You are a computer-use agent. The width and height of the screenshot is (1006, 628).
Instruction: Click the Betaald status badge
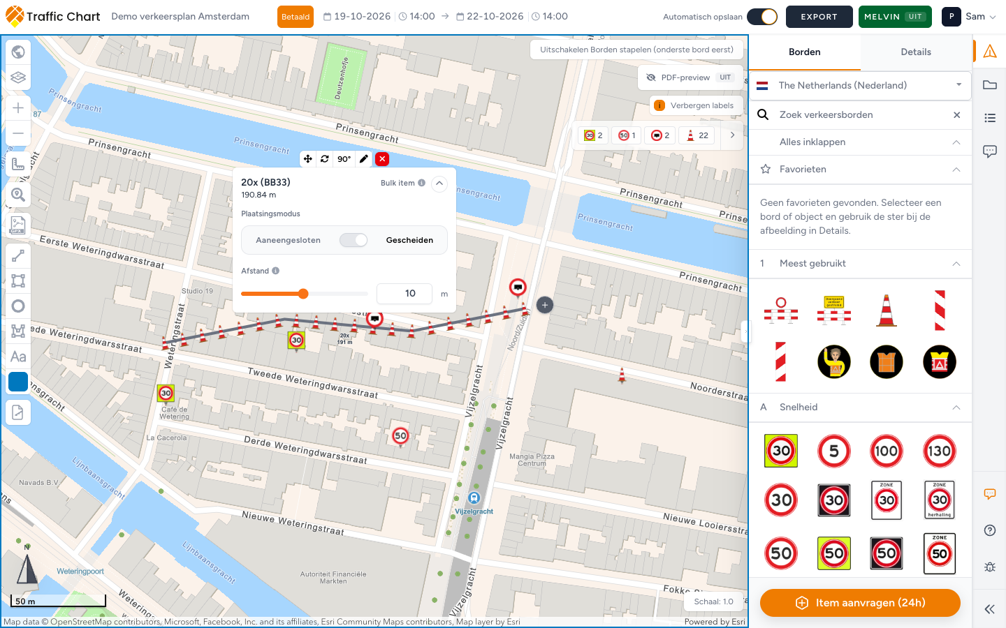[296, 17]
